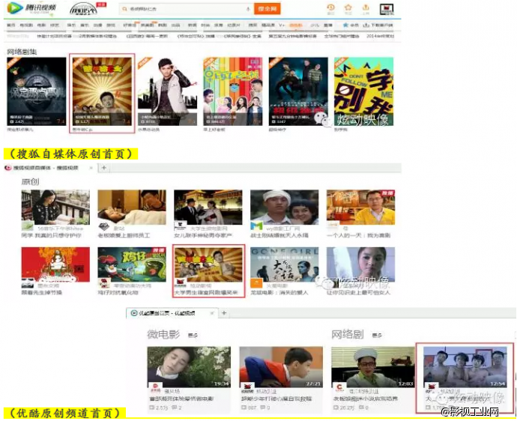
Task: Open the yellow 别学我 web series poster
Action: pos(363,90)
